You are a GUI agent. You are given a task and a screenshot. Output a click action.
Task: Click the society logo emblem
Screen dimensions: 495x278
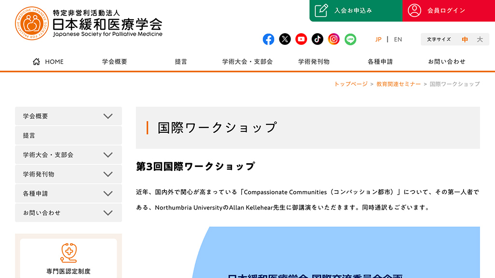coord(32,23)
